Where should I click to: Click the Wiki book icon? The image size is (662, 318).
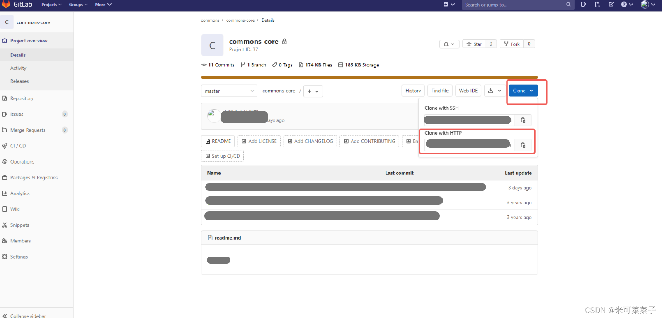5,209
